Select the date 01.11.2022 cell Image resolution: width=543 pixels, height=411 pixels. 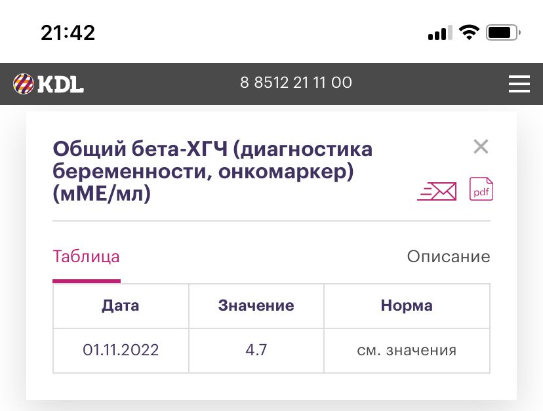click(121, 350)
